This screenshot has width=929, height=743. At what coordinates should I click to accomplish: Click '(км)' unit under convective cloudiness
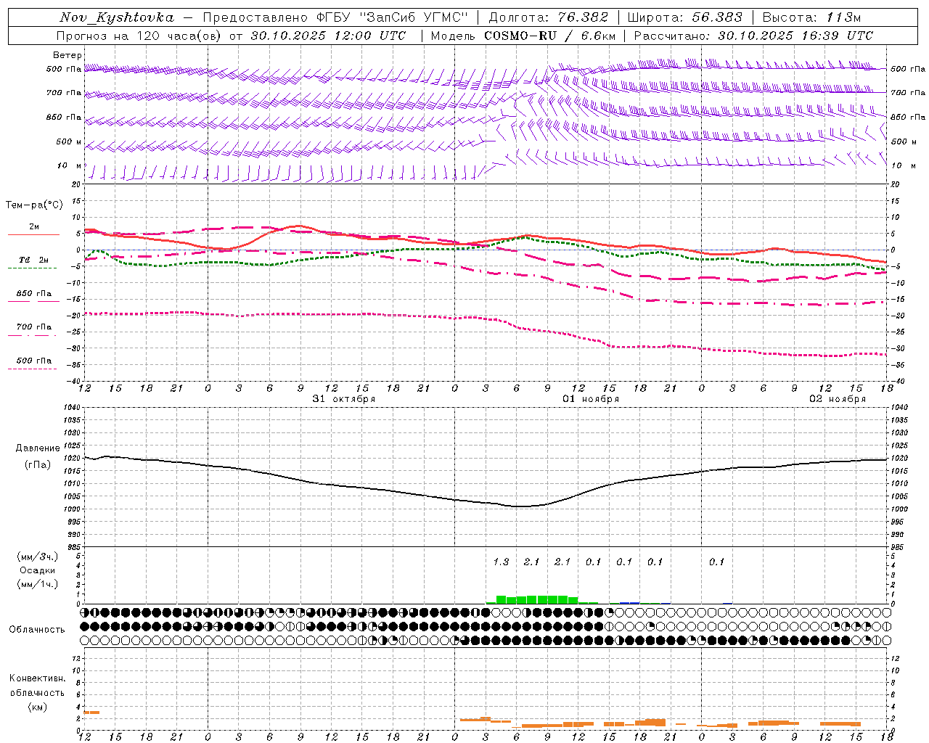[38, 707]
